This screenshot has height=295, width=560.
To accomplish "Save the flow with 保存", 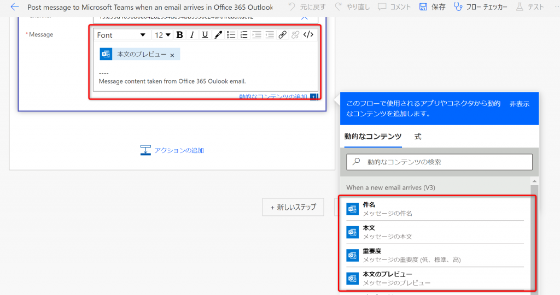I will coord(432,7).
